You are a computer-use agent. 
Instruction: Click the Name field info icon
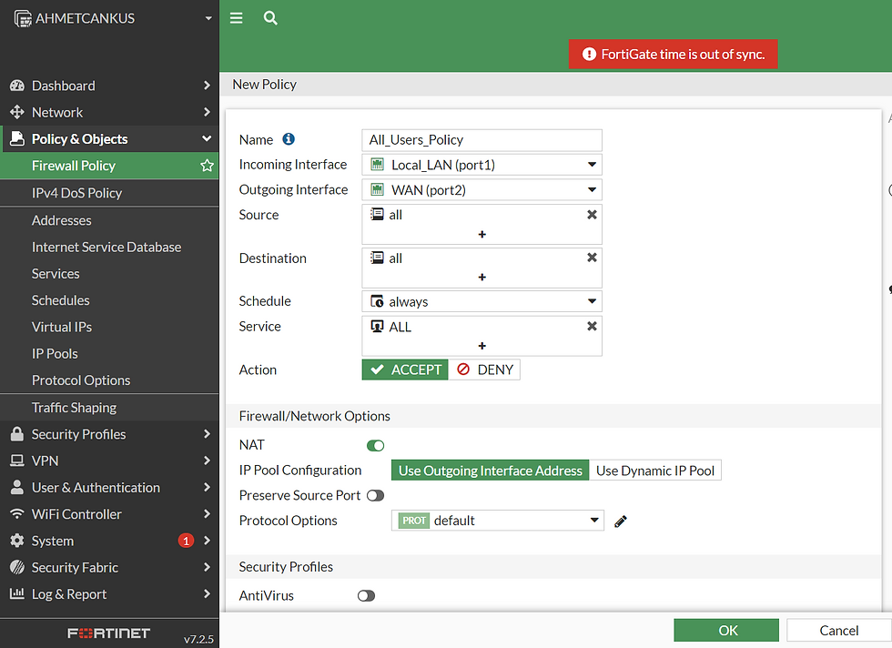[289, 139]
